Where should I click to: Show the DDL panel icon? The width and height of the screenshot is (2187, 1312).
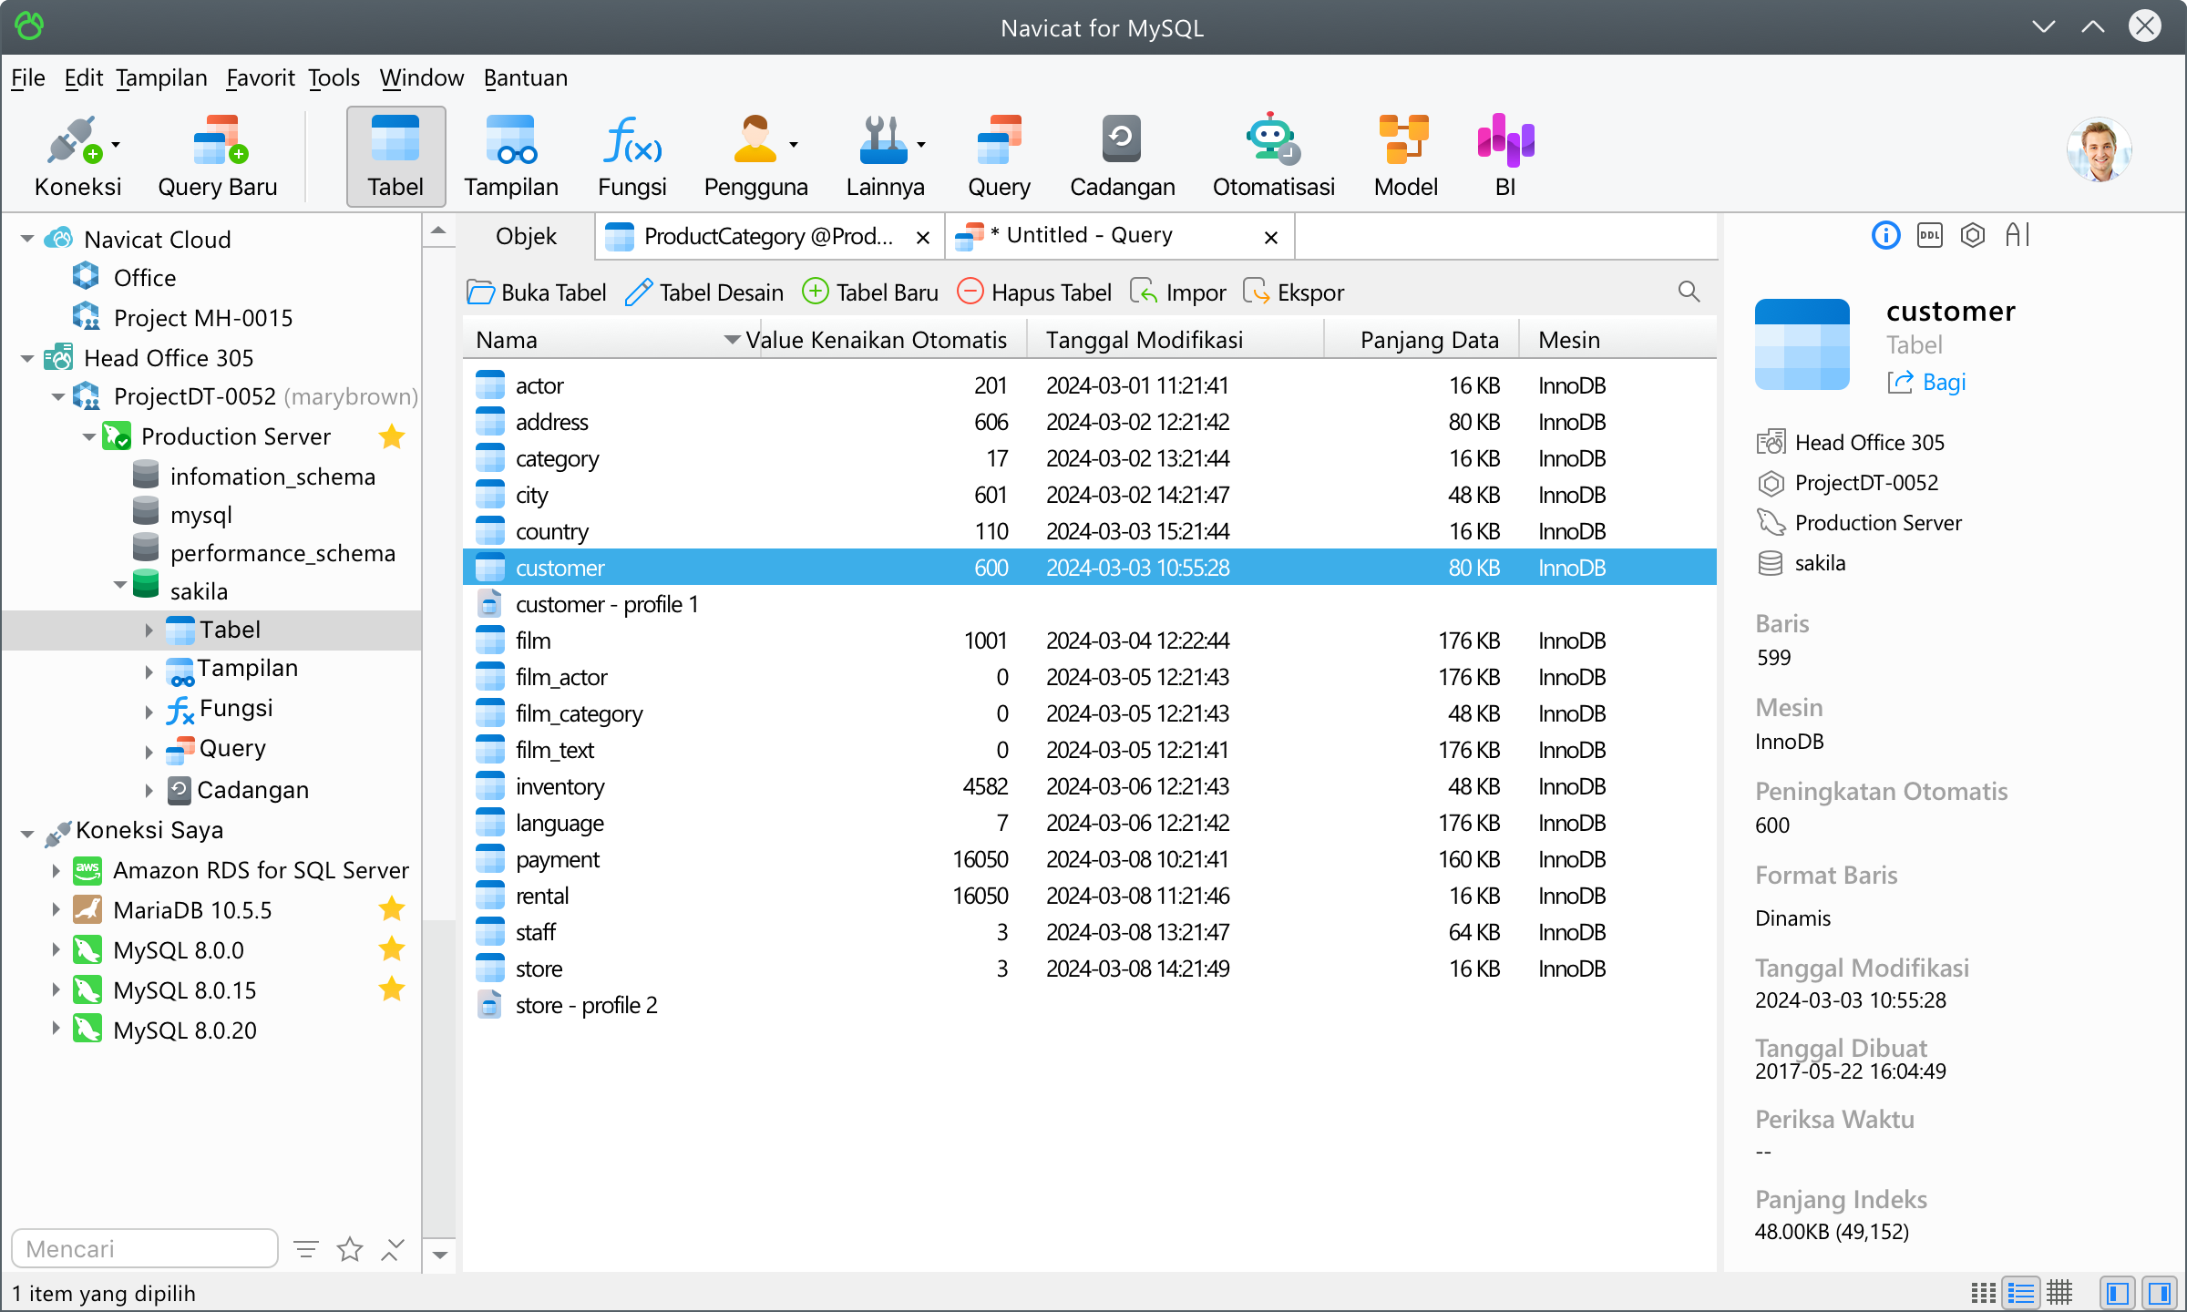click(1929, 236)
